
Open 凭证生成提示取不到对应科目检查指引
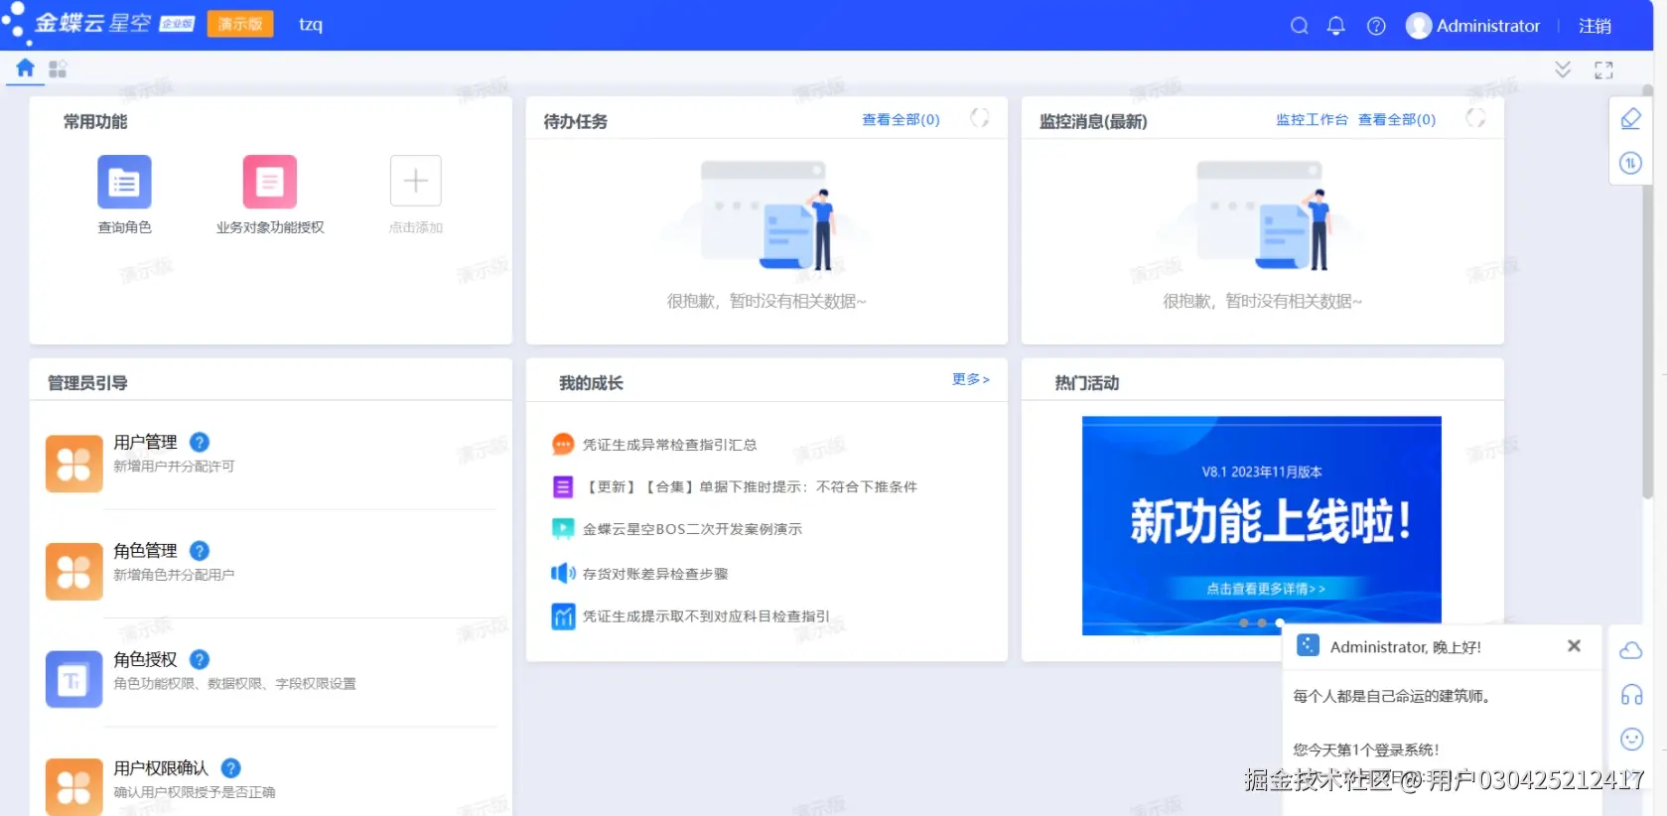(x=706, y=616)
